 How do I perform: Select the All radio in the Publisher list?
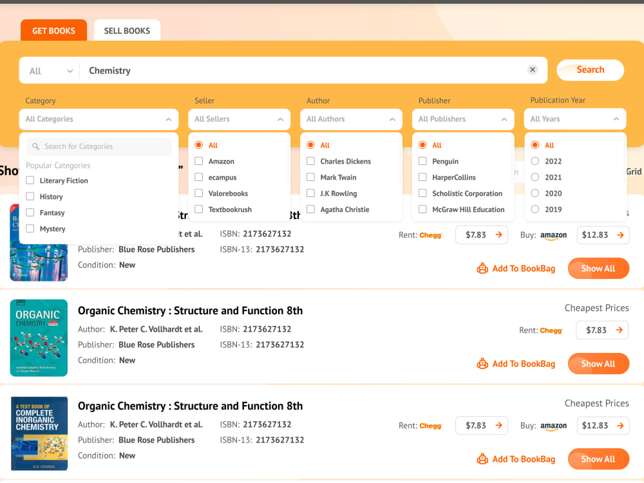click(422, 145)
